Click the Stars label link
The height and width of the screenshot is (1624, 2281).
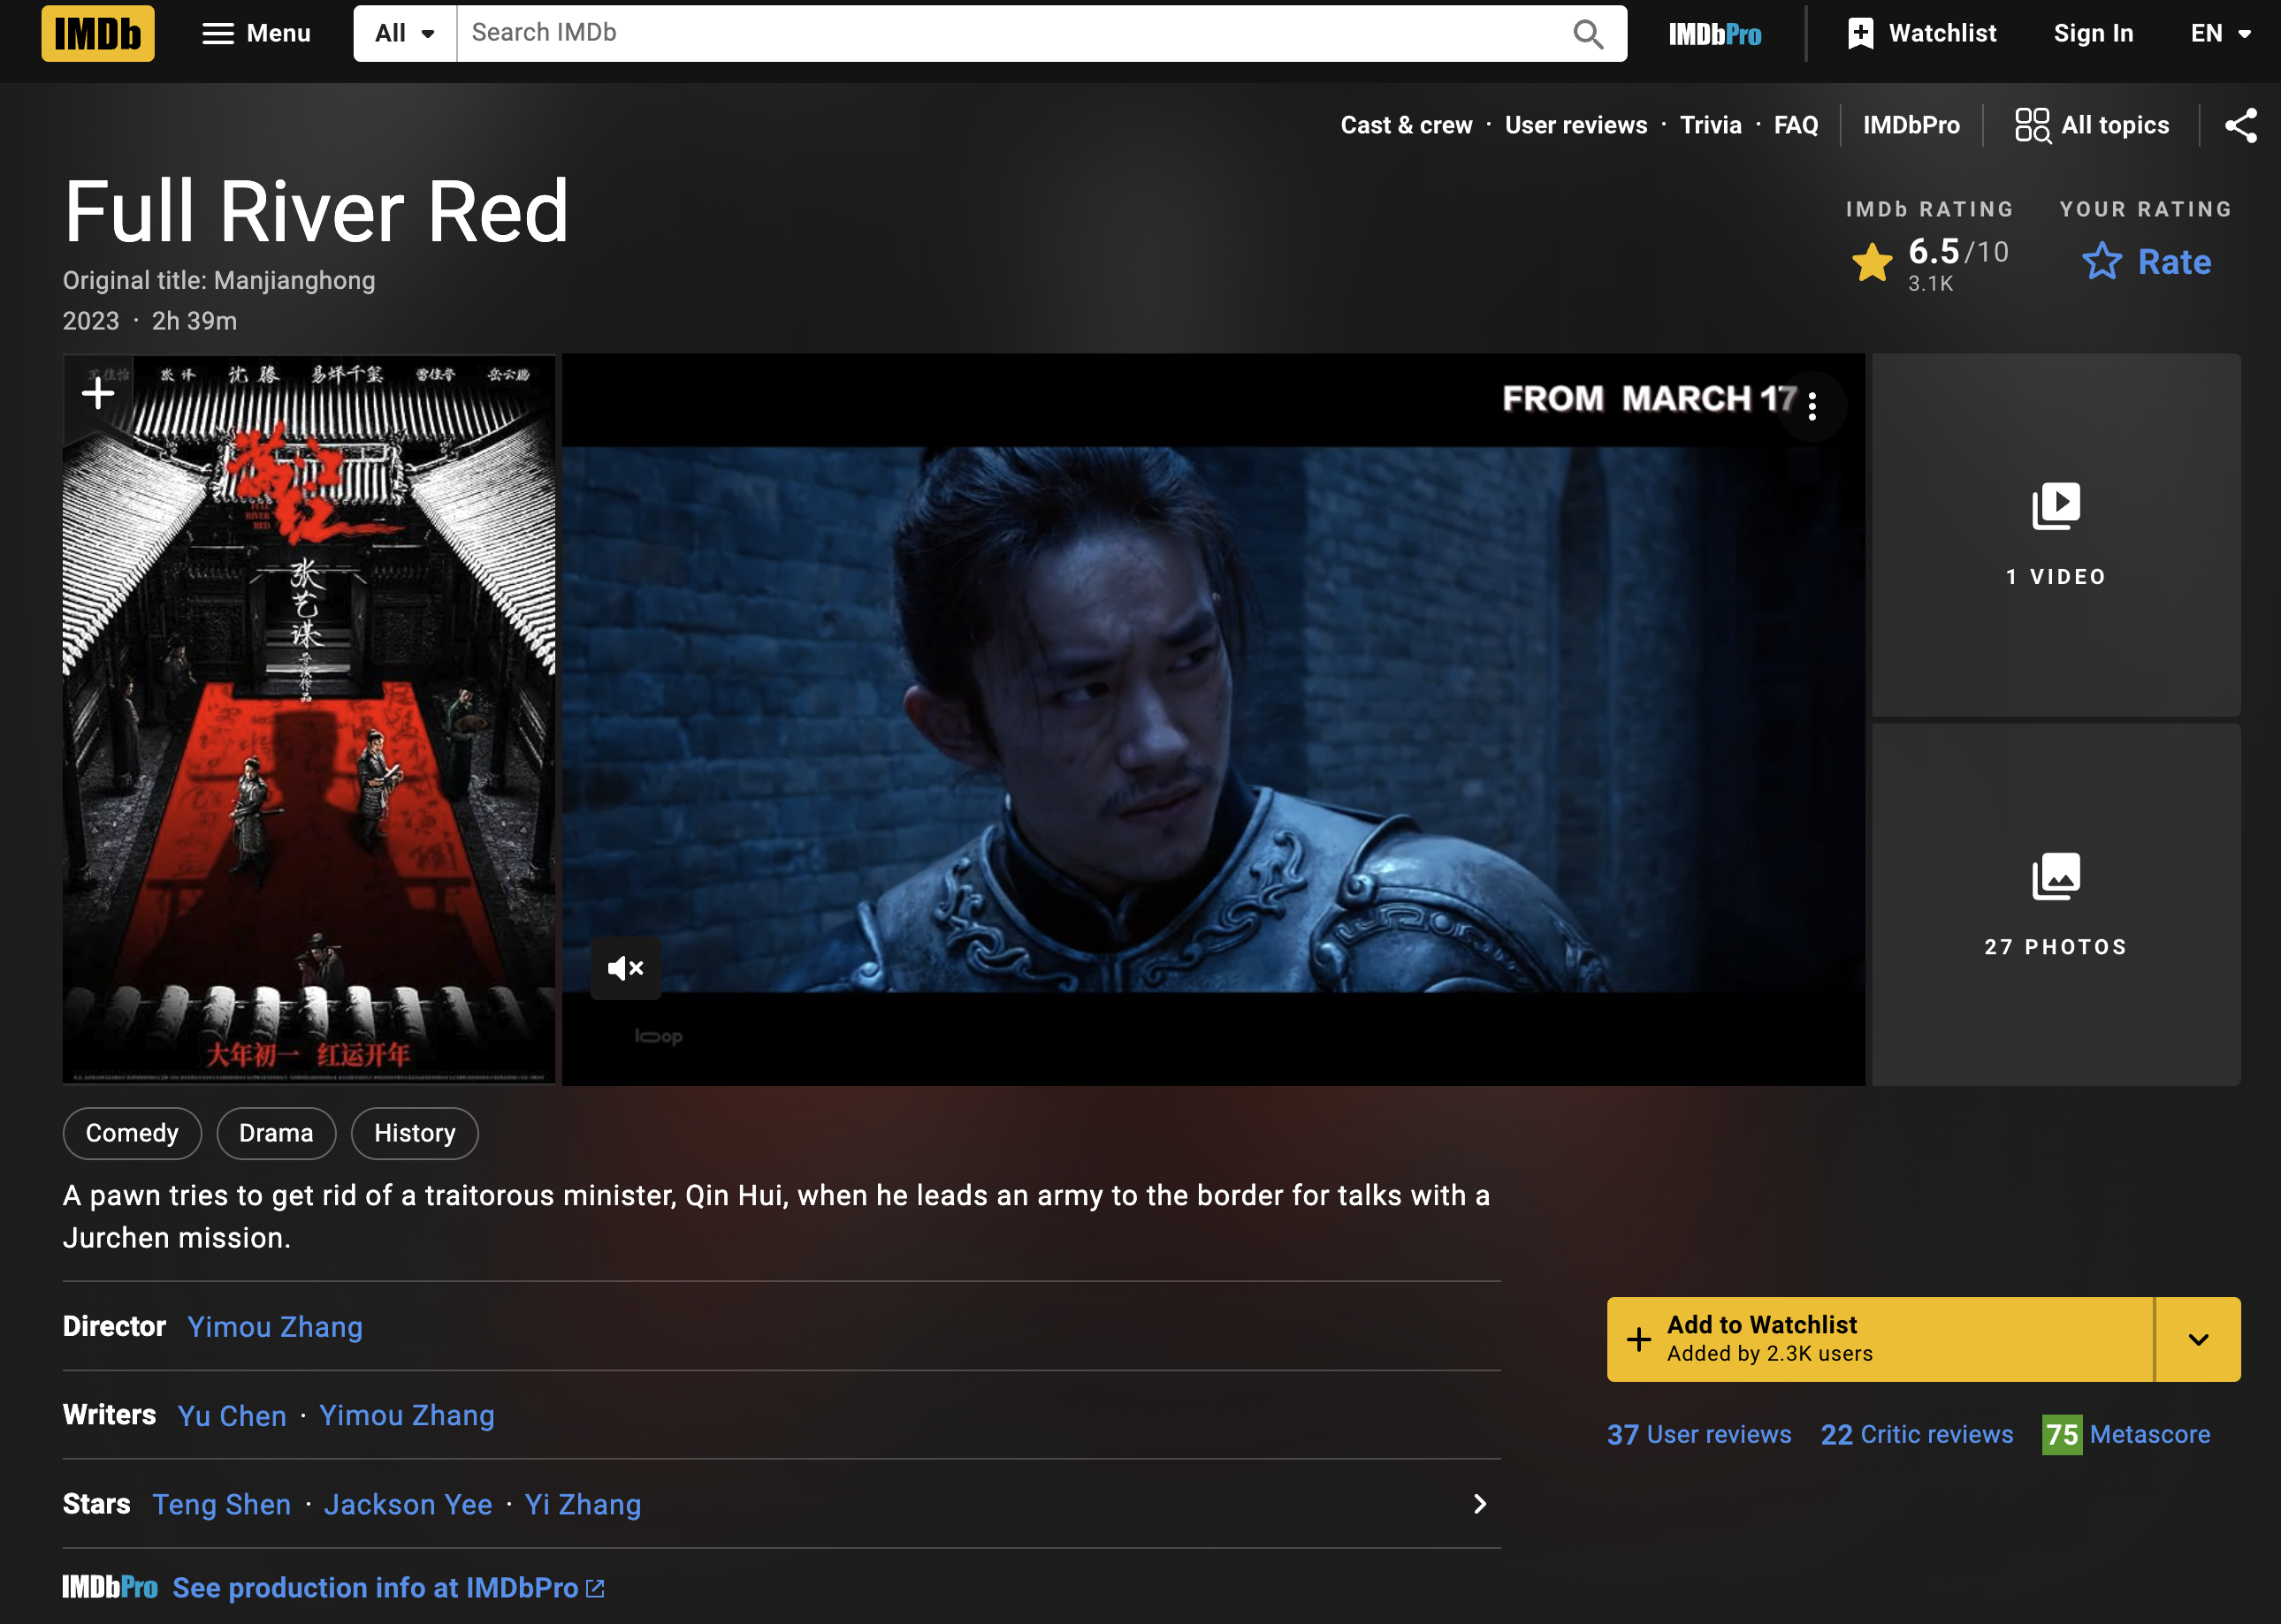[x=97, y=1504]
